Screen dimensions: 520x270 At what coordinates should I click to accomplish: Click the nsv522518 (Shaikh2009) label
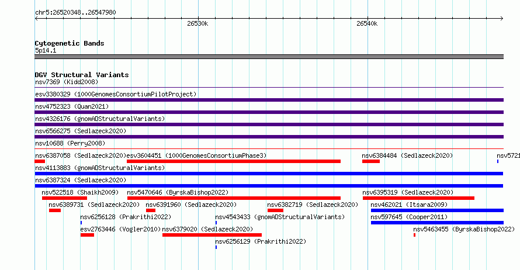[x=80, y=192]
